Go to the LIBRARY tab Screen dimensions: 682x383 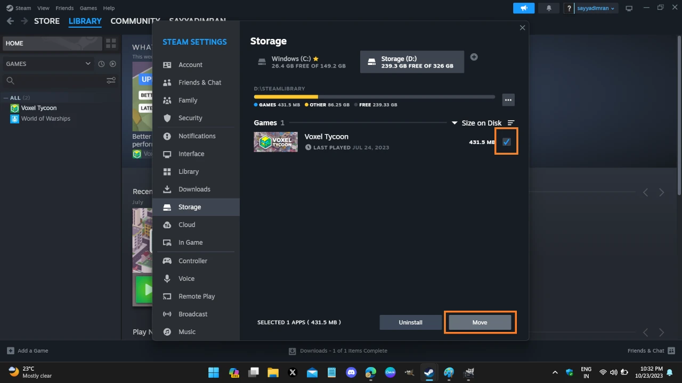85,21
